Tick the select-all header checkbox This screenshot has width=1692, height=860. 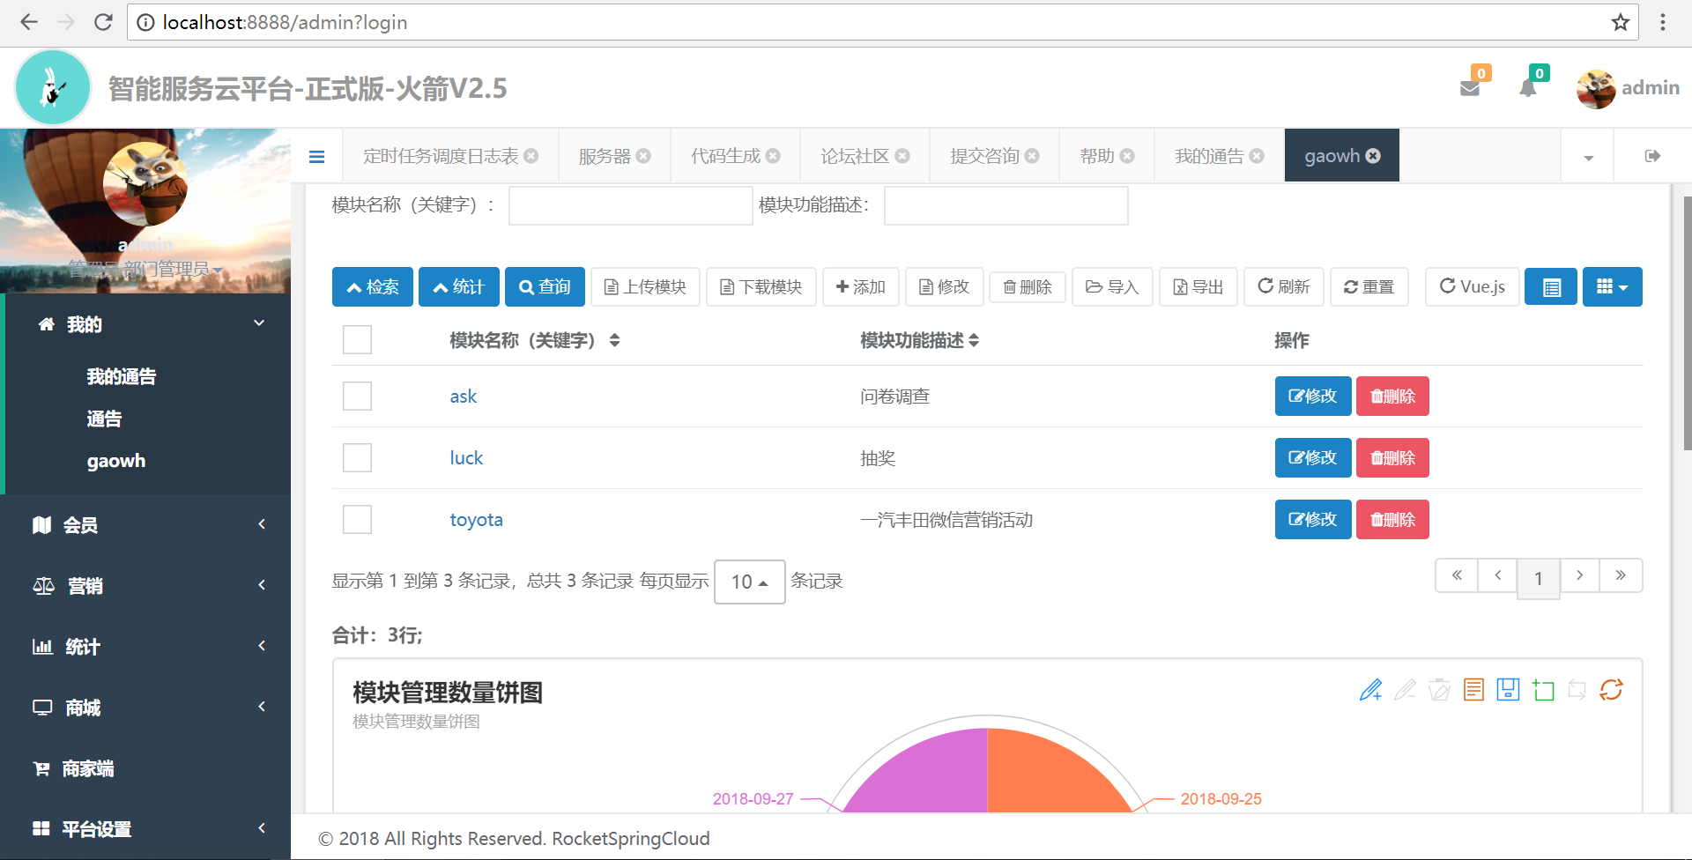(x=357, y=340)
